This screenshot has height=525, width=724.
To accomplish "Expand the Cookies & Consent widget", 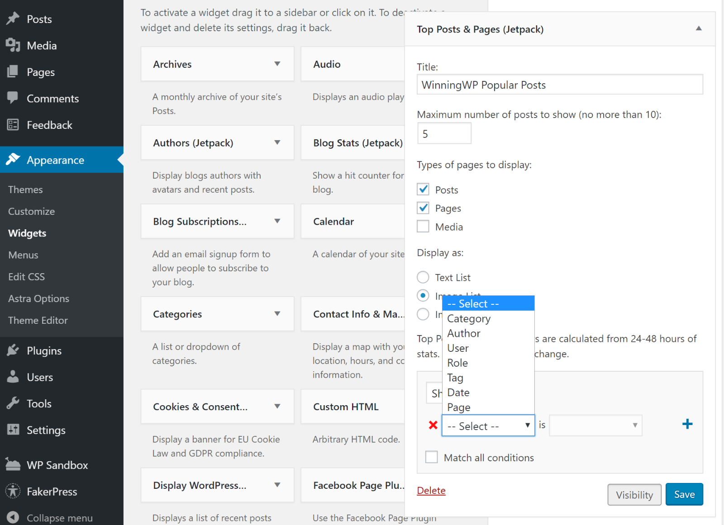I will point(277,406).
